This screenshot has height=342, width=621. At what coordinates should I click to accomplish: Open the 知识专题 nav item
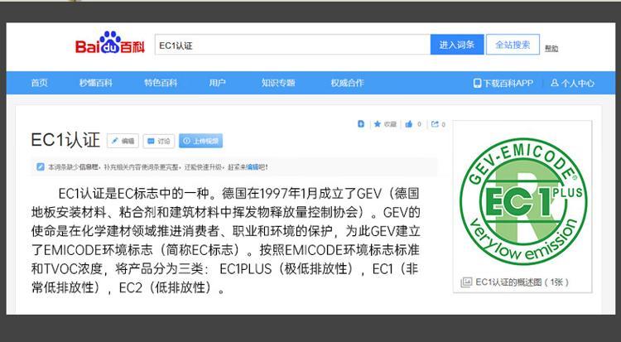tap(278, 83)
